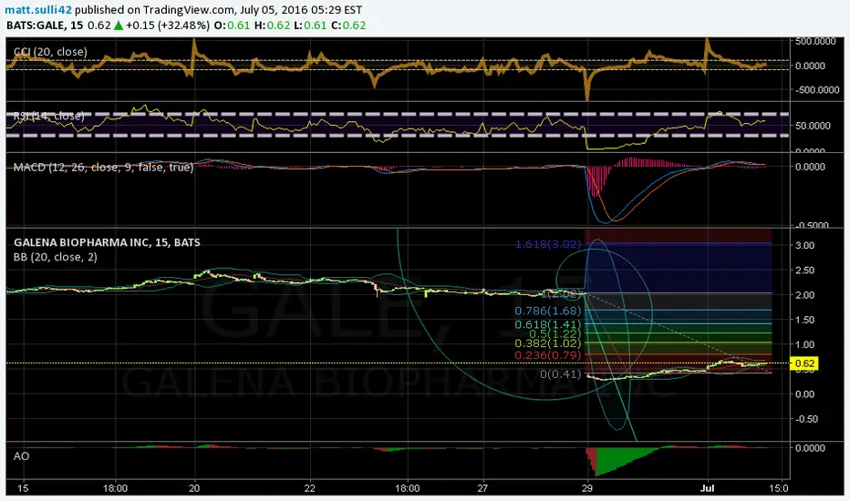Screen dimensions: 850x501
Task: Click the 3.00 price axis label
Action: [804, 245]
